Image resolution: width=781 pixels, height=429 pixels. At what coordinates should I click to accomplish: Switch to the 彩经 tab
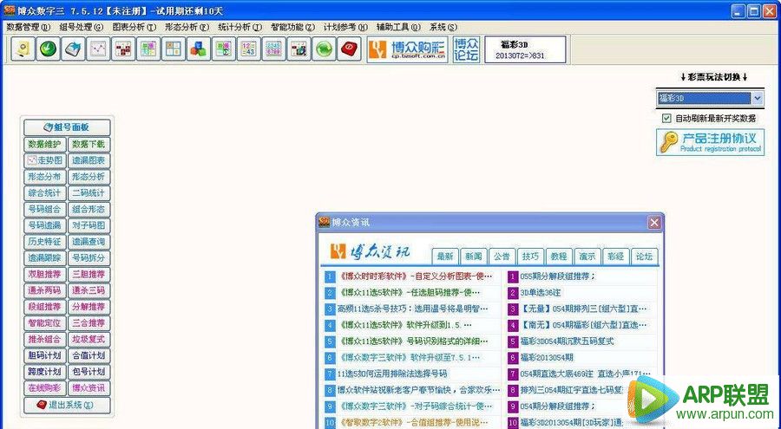615,257
